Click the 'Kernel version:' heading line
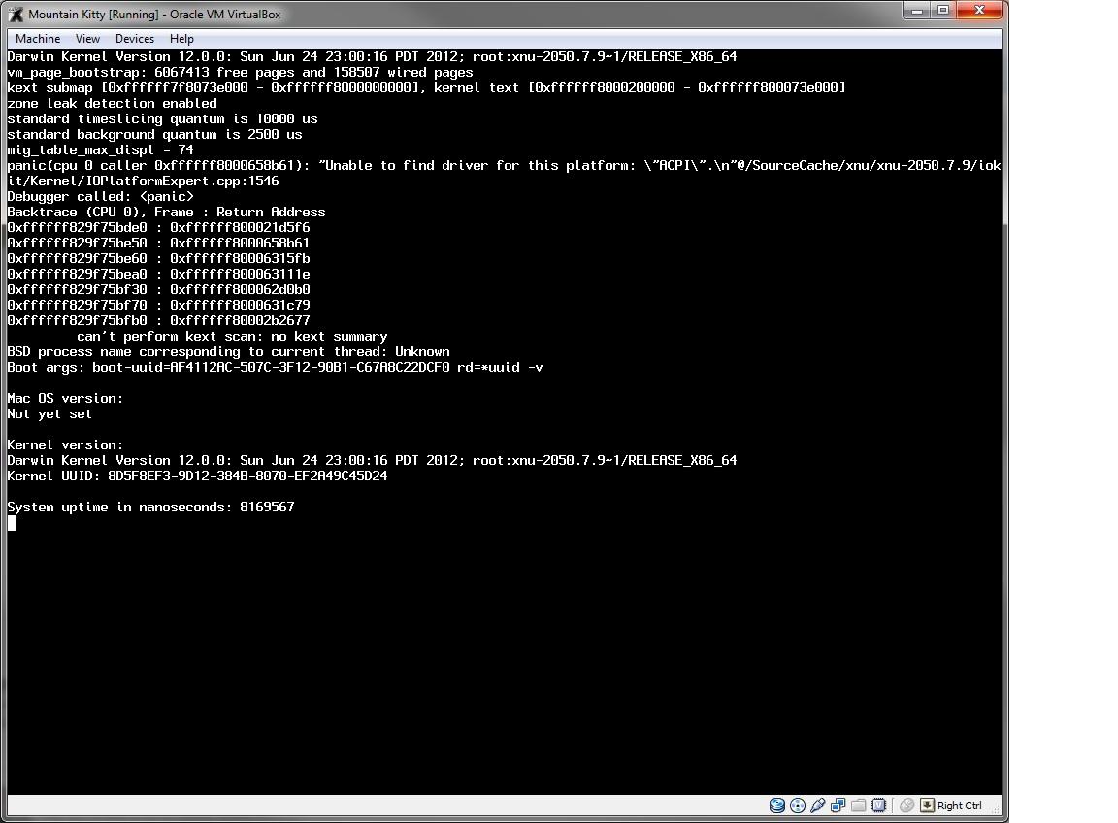 pos(65,445)
